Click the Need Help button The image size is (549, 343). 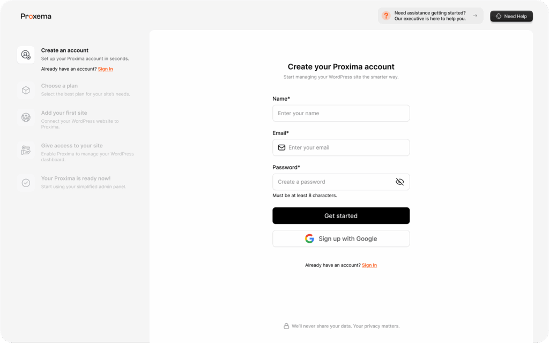point(511,16)
